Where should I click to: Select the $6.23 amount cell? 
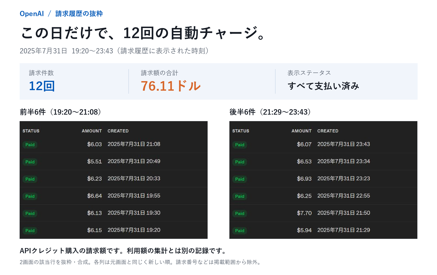(95, 178)
